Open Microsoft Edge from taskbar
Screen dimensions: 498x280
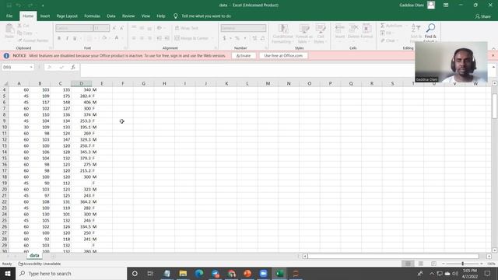(x=199, y=273)
